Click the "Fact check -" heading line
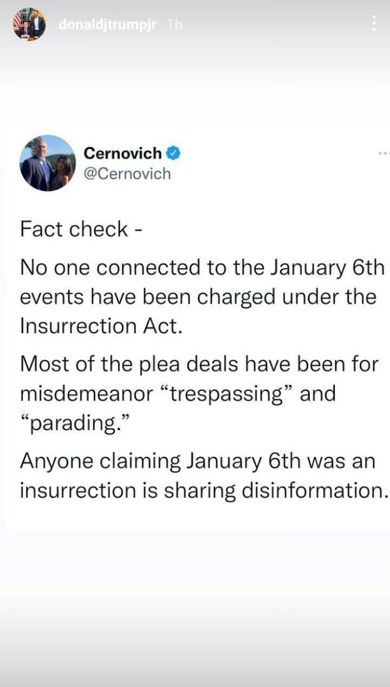Image resolution: width=390 pixels, height=687 pixels. click(x=81, y=229)
